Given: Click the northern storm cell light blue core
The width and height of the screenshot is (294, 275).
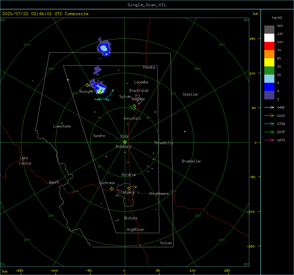Looking at the screenshot, I should tap(104, 48).
